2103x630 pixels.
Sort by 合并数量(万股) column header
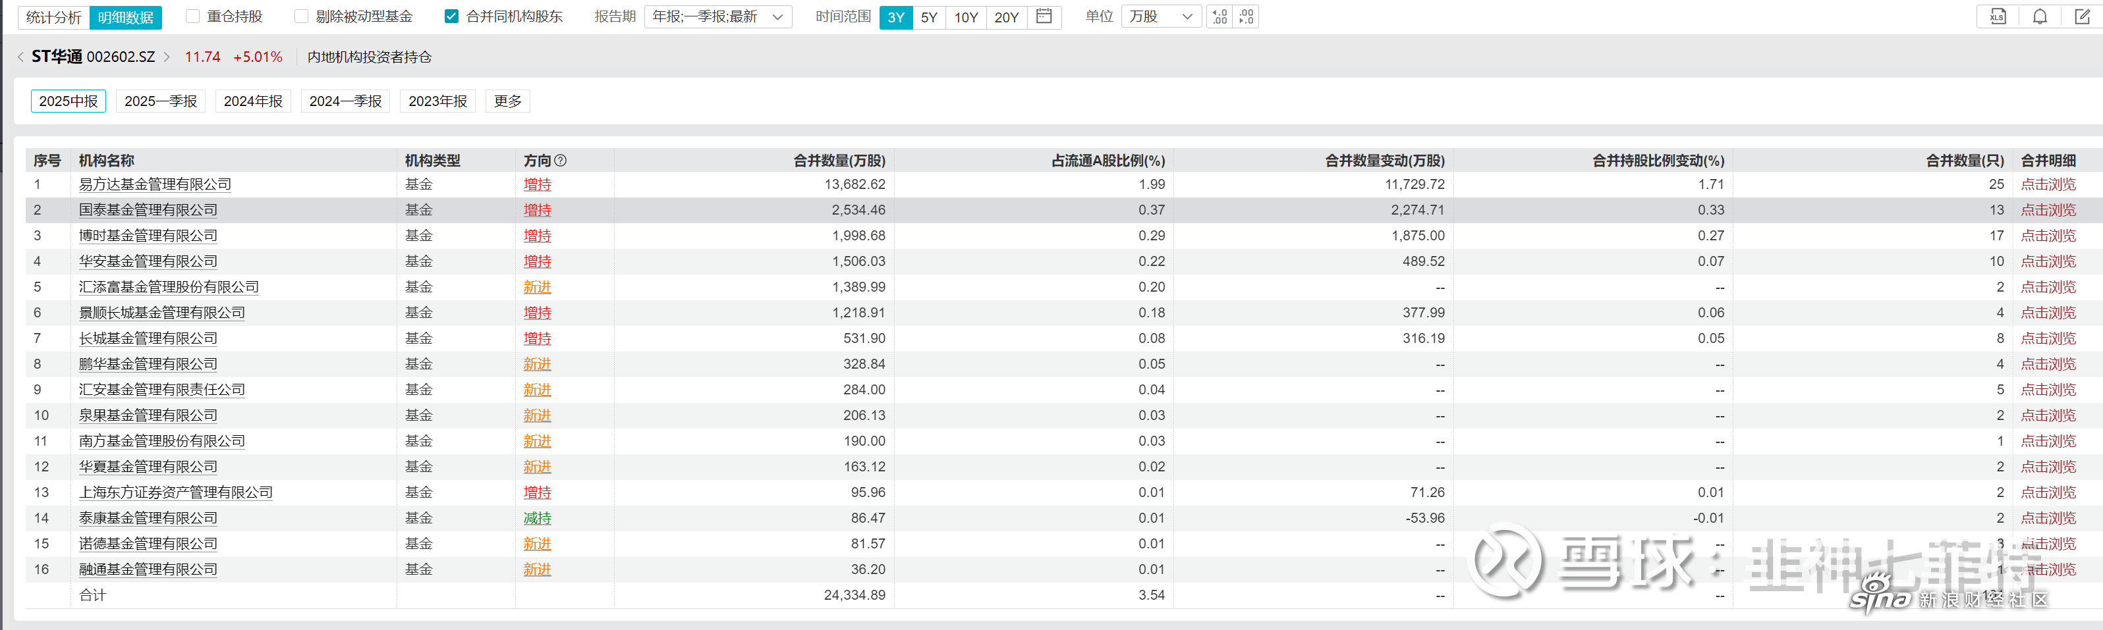coord(839,161)
